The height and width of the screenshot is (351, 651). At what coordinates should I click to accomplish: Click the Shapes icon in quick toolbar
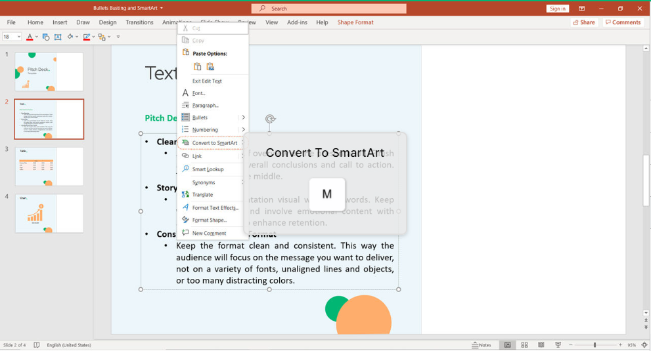(x=45, y=37)
